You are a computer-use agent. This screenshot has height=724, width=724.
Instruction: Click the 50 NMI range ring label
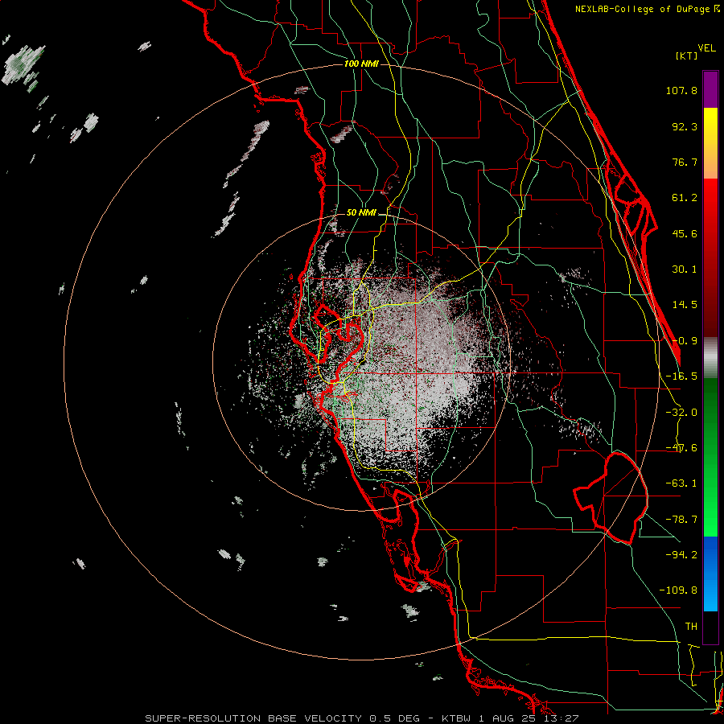coord(361,213)
